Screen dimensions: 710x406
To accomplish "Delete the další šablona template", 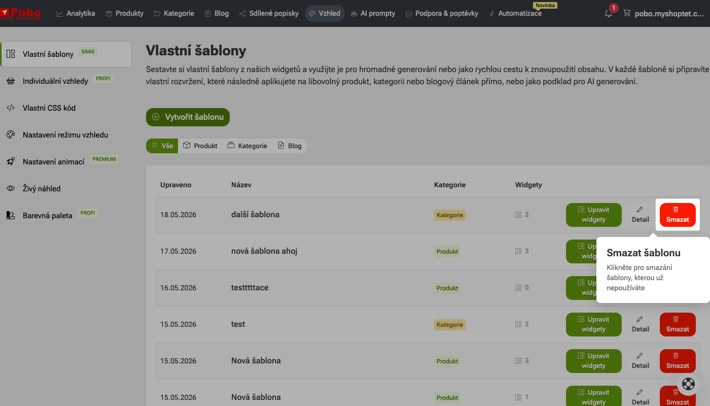I will pos(678,215).
